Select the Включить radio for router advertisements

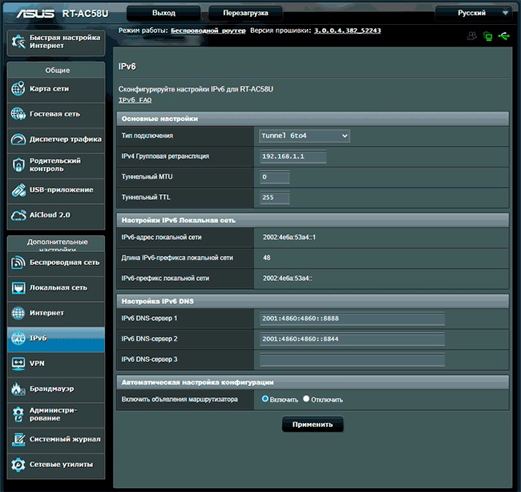(265, 399)
